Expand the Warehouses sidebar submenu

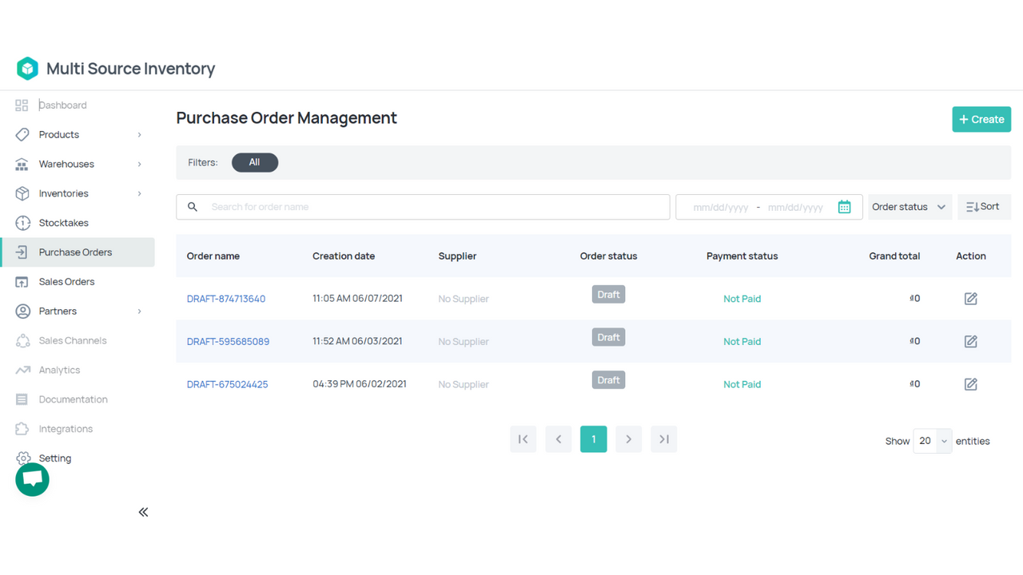[x=139, y=165]
